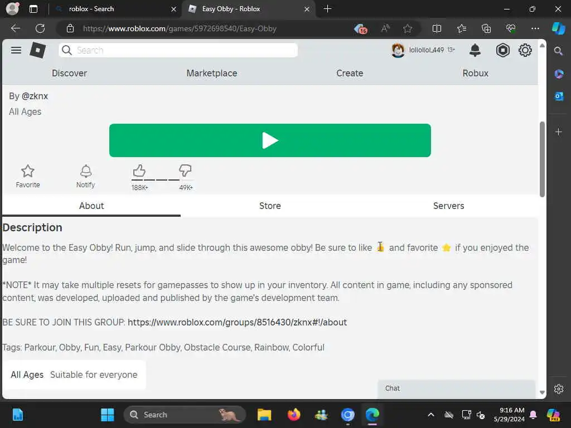This screenshot has width=571, height=428.
Task: Open a new browser tab
Action: click(327, 9)
